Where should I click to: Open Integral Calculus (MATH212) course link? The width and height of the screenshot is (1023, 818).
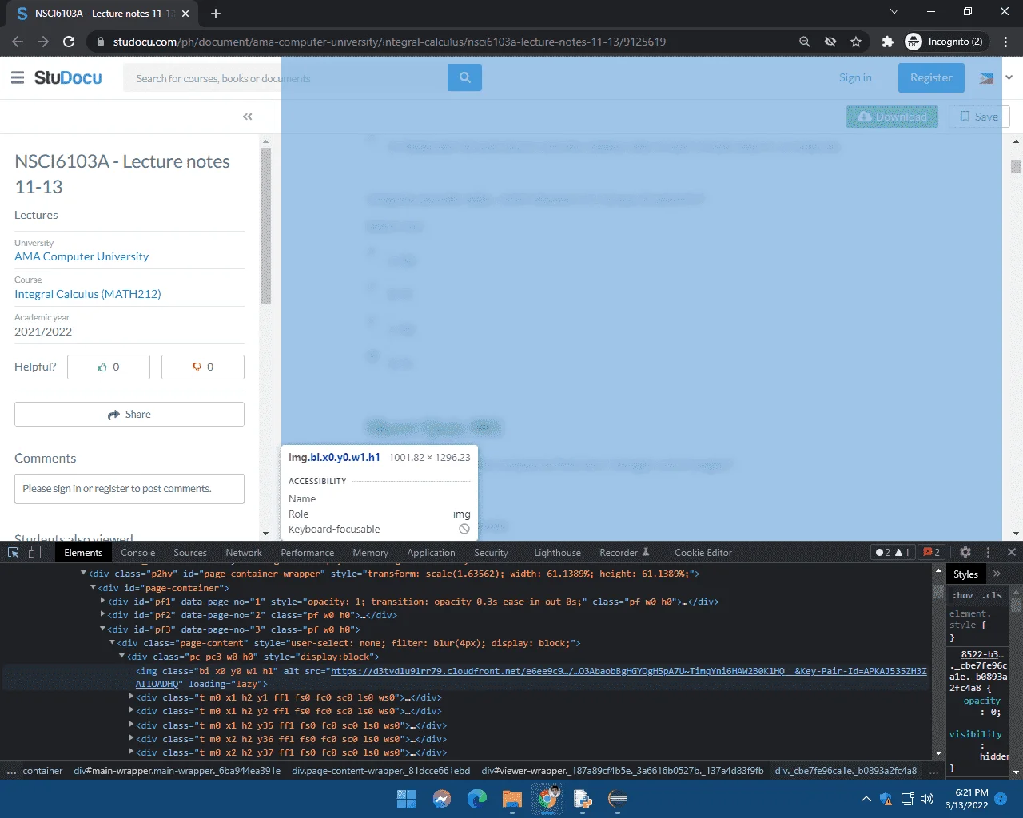pos(88,294)
